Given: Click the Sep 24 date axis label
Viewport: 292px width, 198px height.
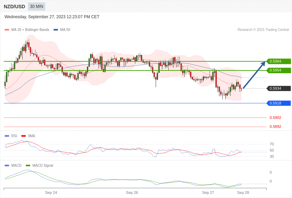Looking at the screenshot, I should [x=51, y=192].
